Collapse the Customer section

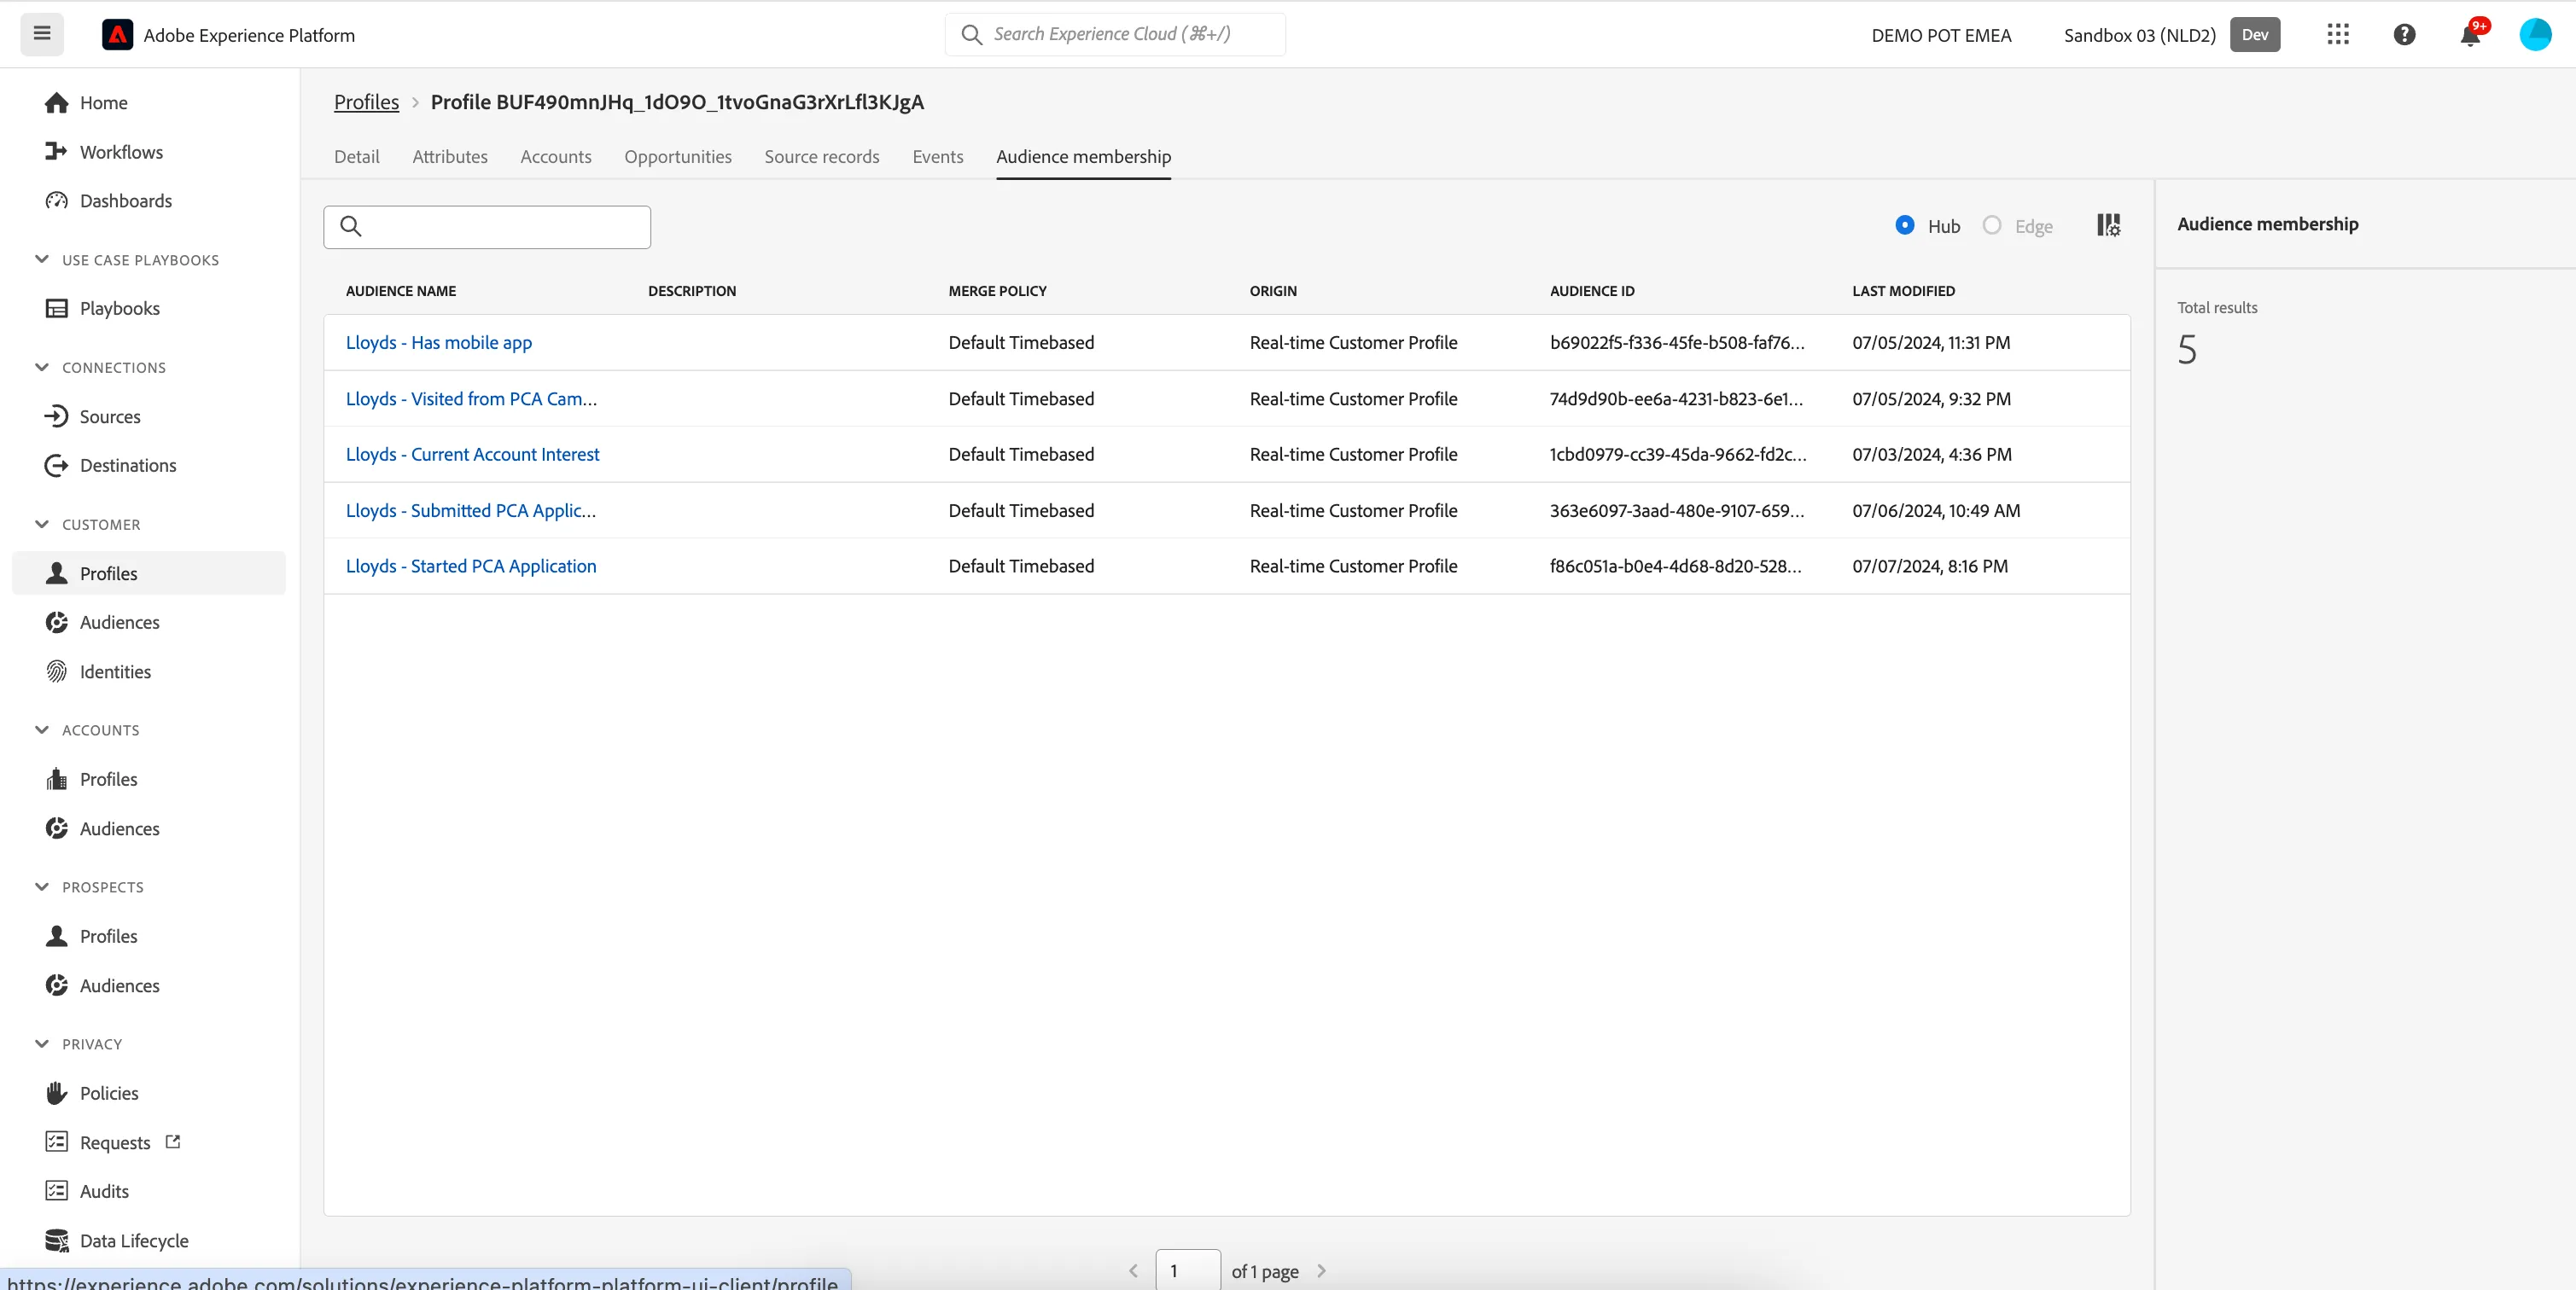pos(42,525)
